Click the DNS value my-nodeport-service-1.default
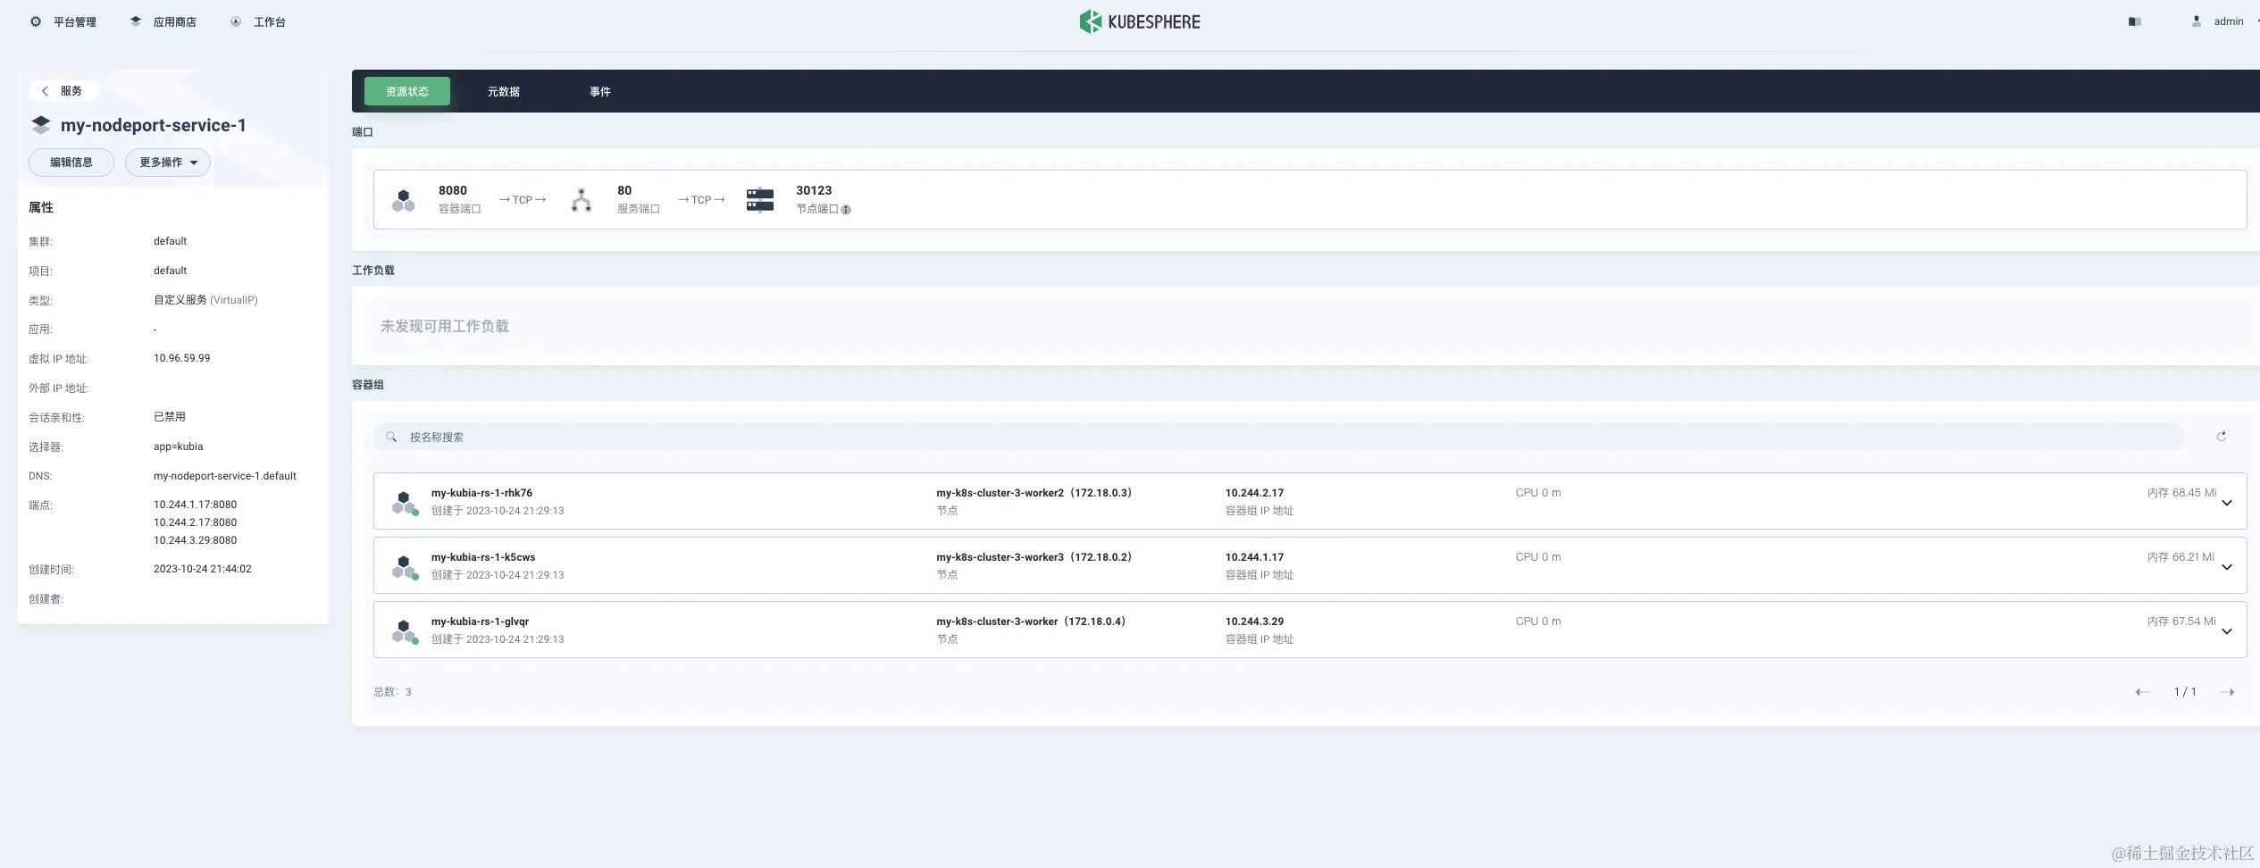Image resolution: width=2260 pixels, height=868 pixels. [x=225, y=476]
